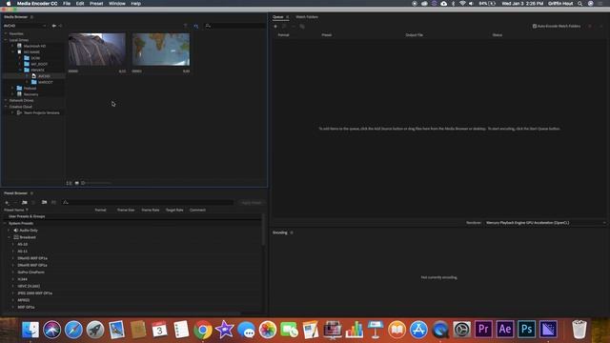Open Media Encoder icon in the Dock
This screenshot has height=343, width=610.
click(548, 330)
